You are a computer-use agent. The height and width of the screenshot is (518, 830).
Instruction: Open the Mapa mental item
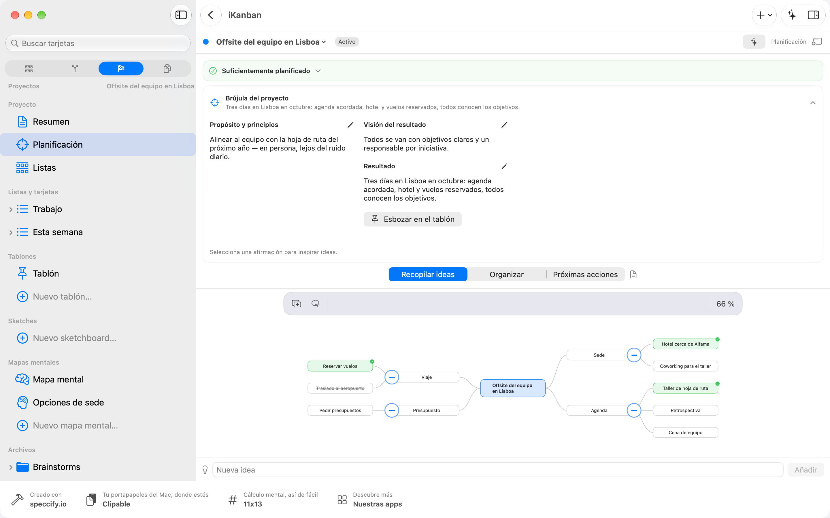(x=98, y=379)
